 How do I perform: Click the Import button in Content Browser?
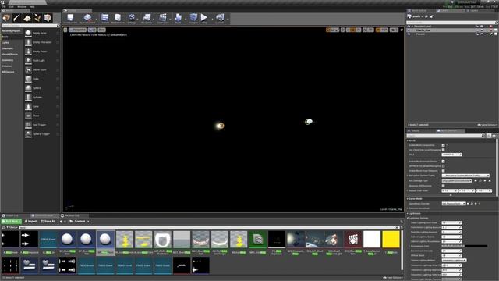[x=30, y=222]
